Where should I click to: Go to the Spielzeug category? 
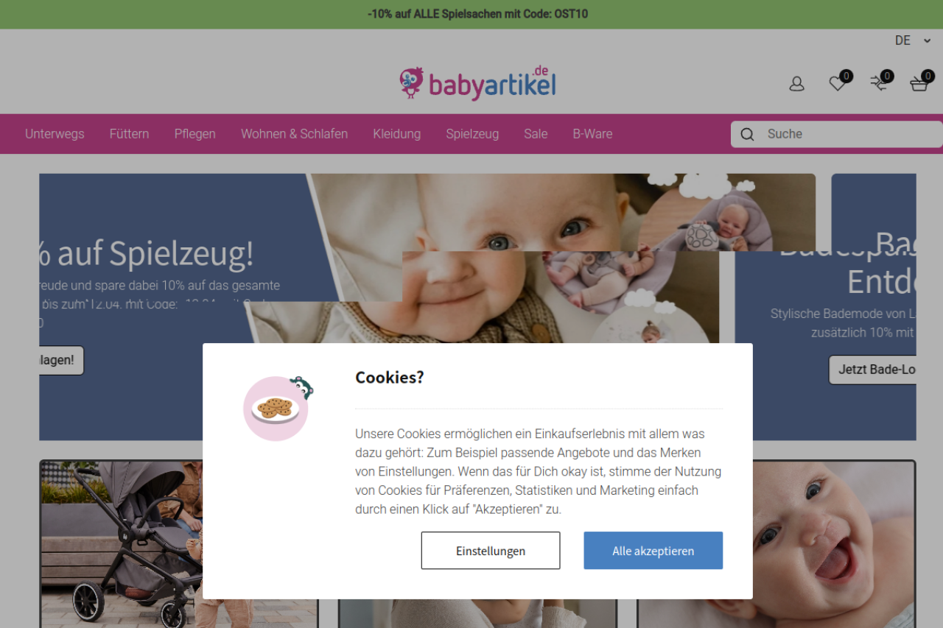(x=472, y=134)
